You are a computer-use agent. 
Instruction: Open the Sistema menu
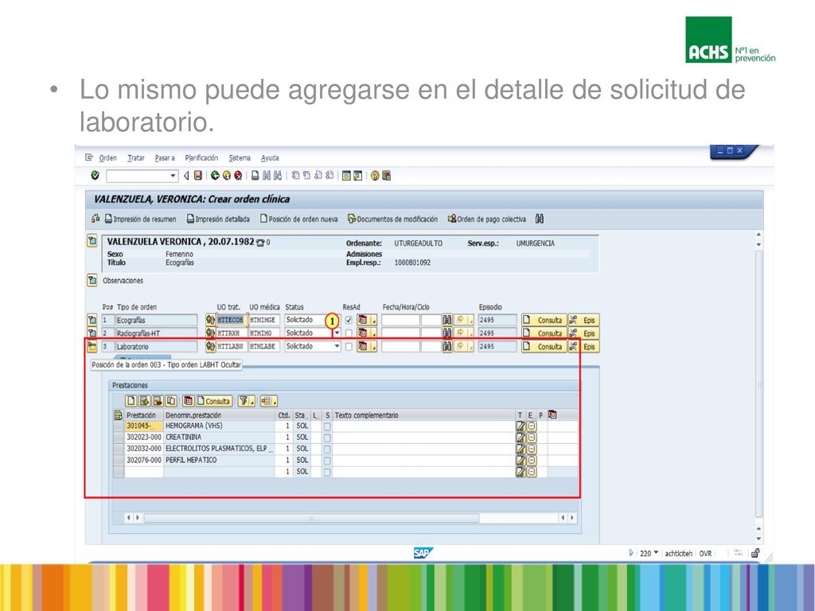pos(240,158)
